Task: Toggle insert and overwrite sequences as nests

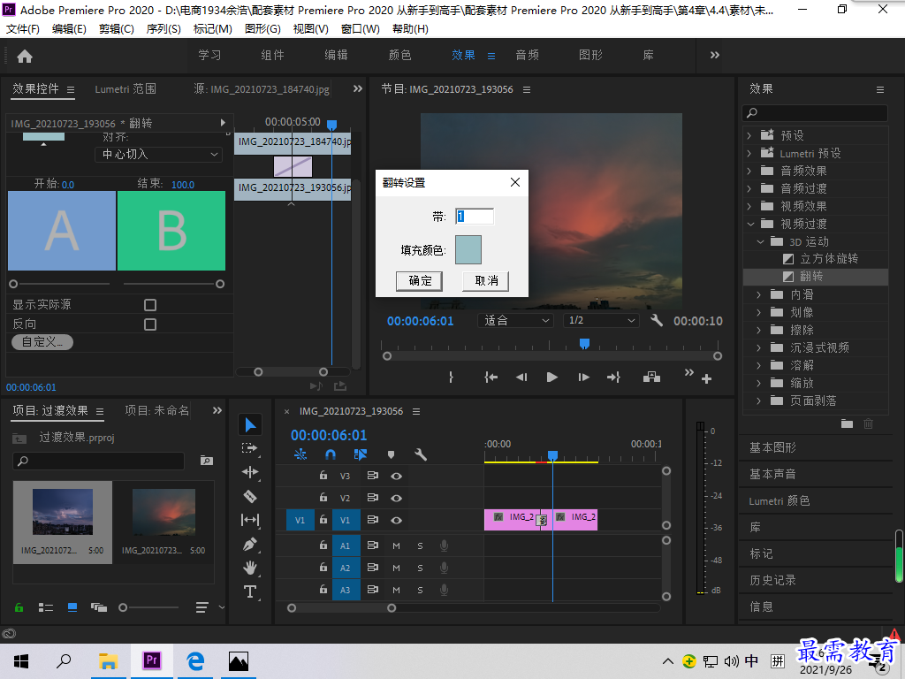Action: click(300, 455)
